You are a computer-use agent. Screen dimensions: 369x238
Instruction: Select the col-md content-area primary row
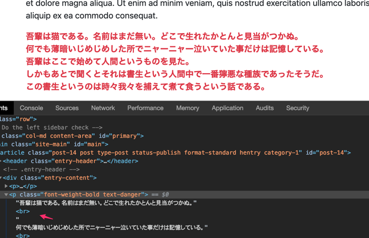(184, 136)
